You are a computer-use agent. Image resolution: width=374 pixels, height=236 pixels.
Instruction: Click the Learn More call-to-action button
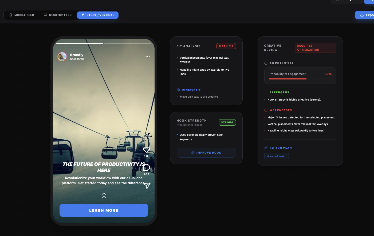point(104,210)
